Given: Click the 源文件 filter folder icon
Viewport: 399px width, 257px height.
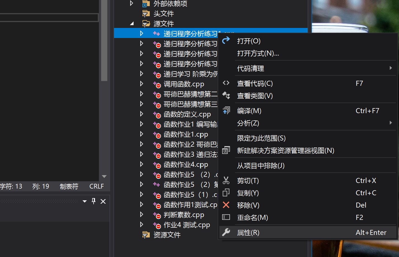Looking at the screenshot, I should click(146, 23).
